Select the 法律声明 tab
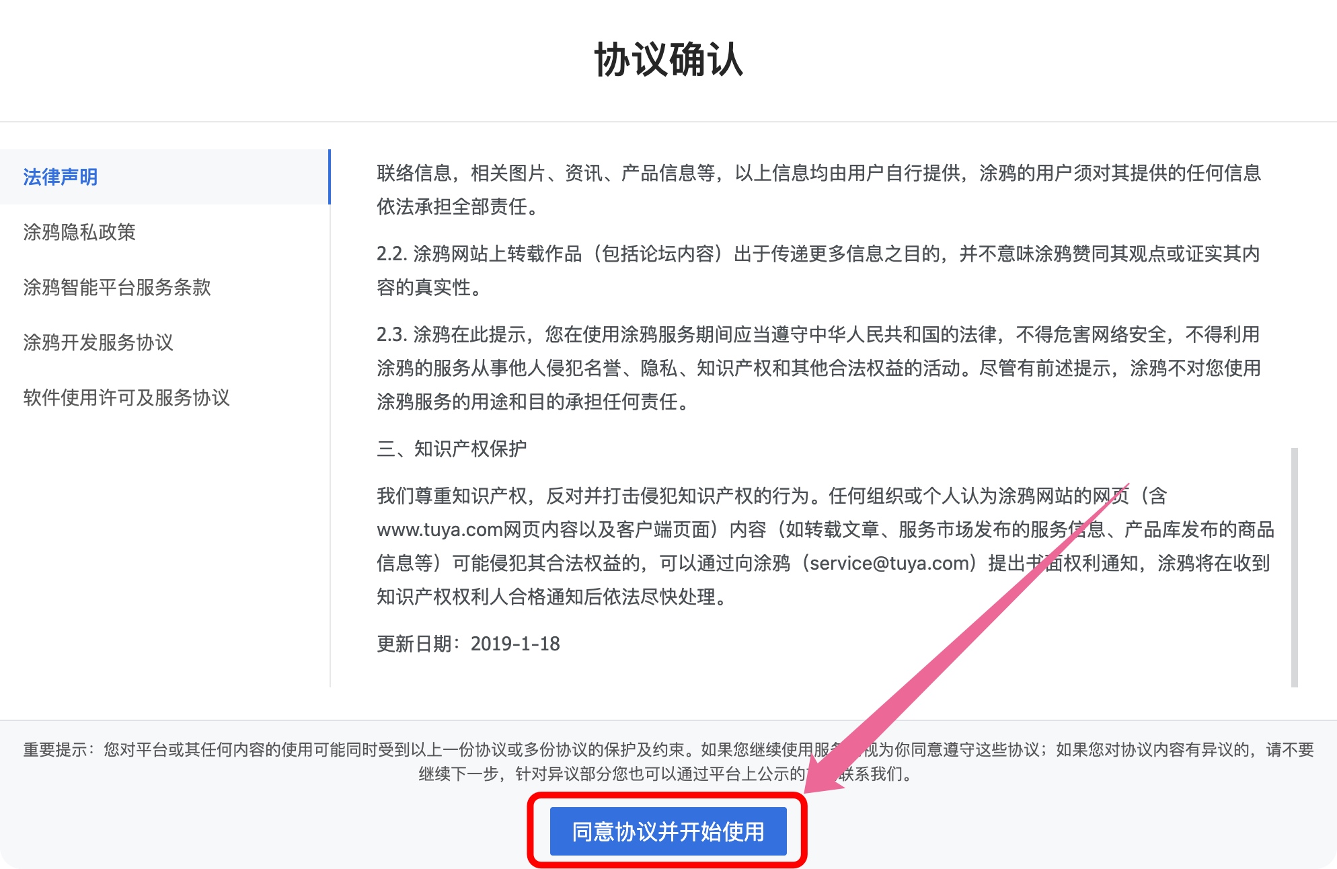 coord(61,177)
